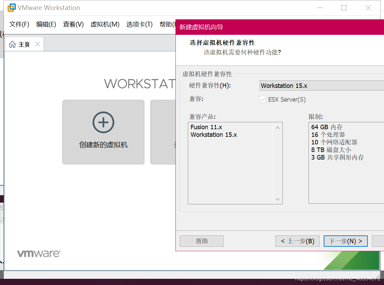Open the 查看(V) menu
This screenshot has width=384, height=285.
(73, 24)
